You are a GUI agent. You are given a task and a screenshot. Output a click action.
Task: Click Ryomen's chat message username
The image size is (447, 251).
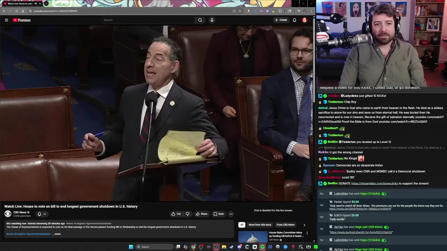[x=329, y=165]
